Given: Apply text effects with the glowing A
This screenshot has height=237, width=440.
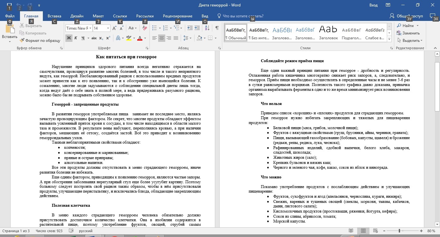Looking at the screenshot, I should 118,38.
